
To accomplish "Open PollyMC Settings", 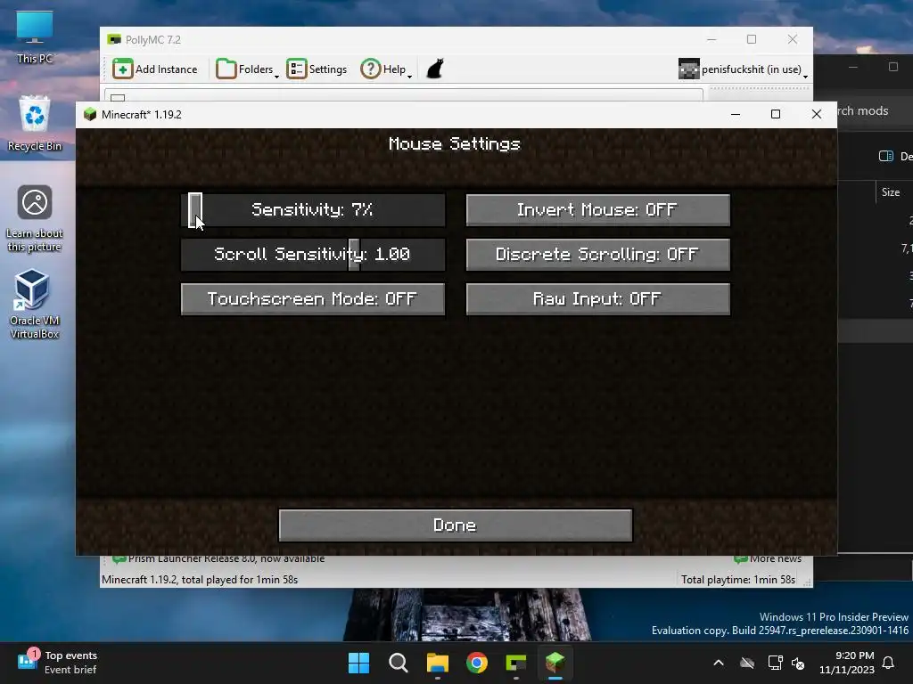I will (317, 69).
